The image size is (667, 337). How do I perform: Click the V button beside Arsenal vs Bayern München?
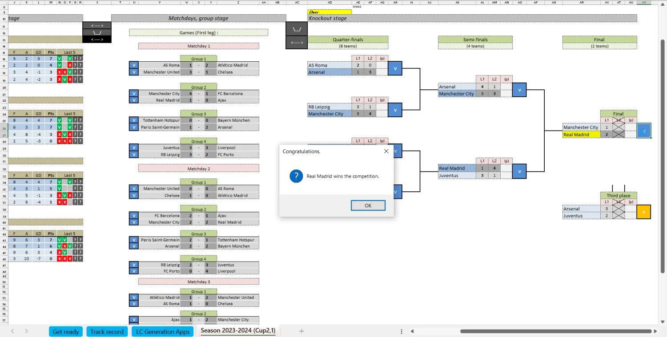click(133, 246)
